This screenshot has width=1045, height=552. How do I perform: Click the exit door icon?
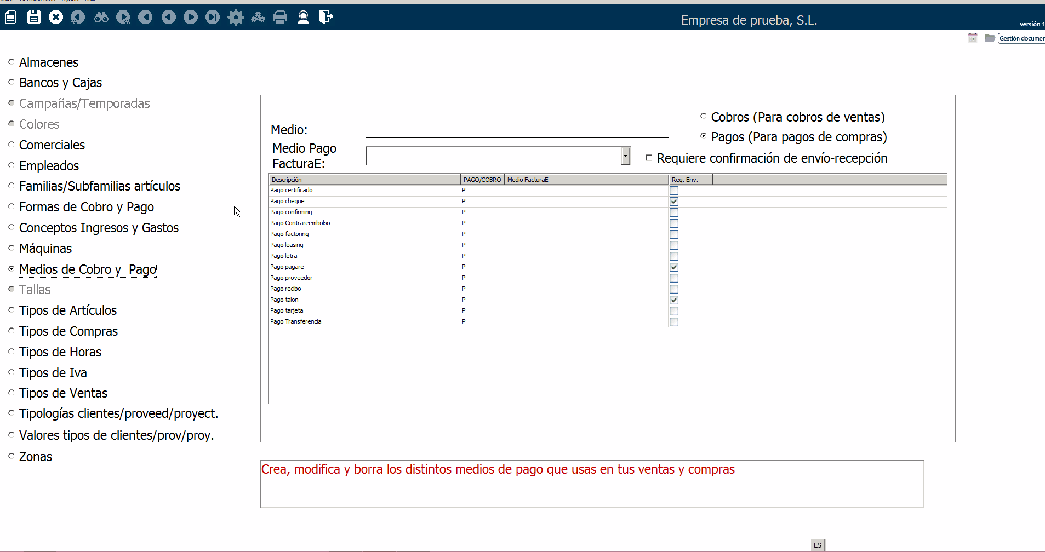(x=326, y=18)
